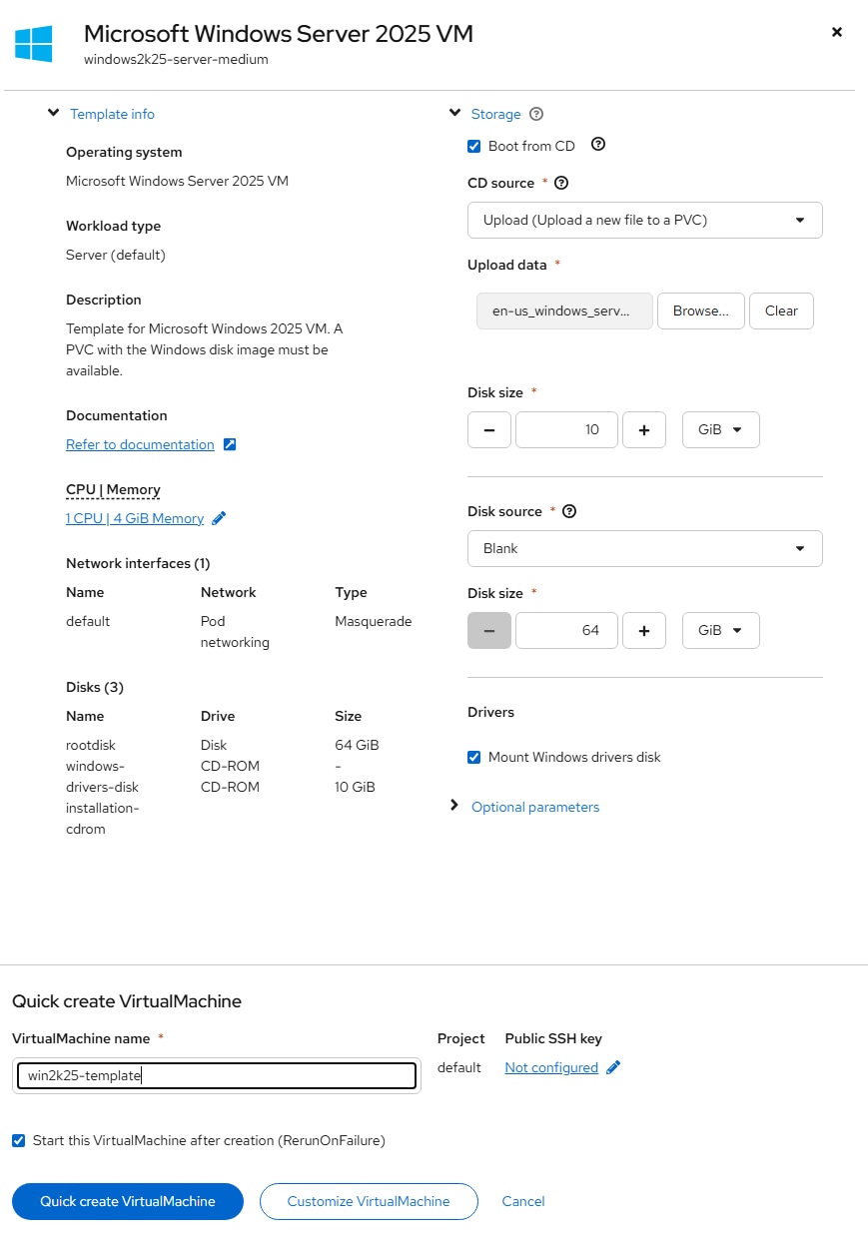Viewport: 868px width, 1239px height.
Task: Open Storage help question mark icon
Action: (536, 114)
